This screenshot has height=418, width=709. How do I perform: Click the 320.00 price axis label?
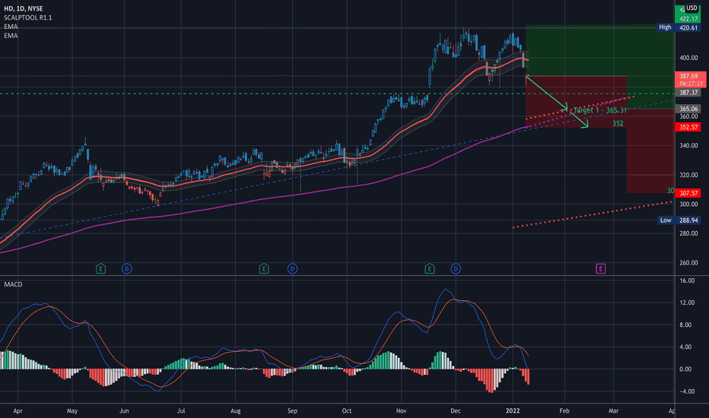[688, 175]
